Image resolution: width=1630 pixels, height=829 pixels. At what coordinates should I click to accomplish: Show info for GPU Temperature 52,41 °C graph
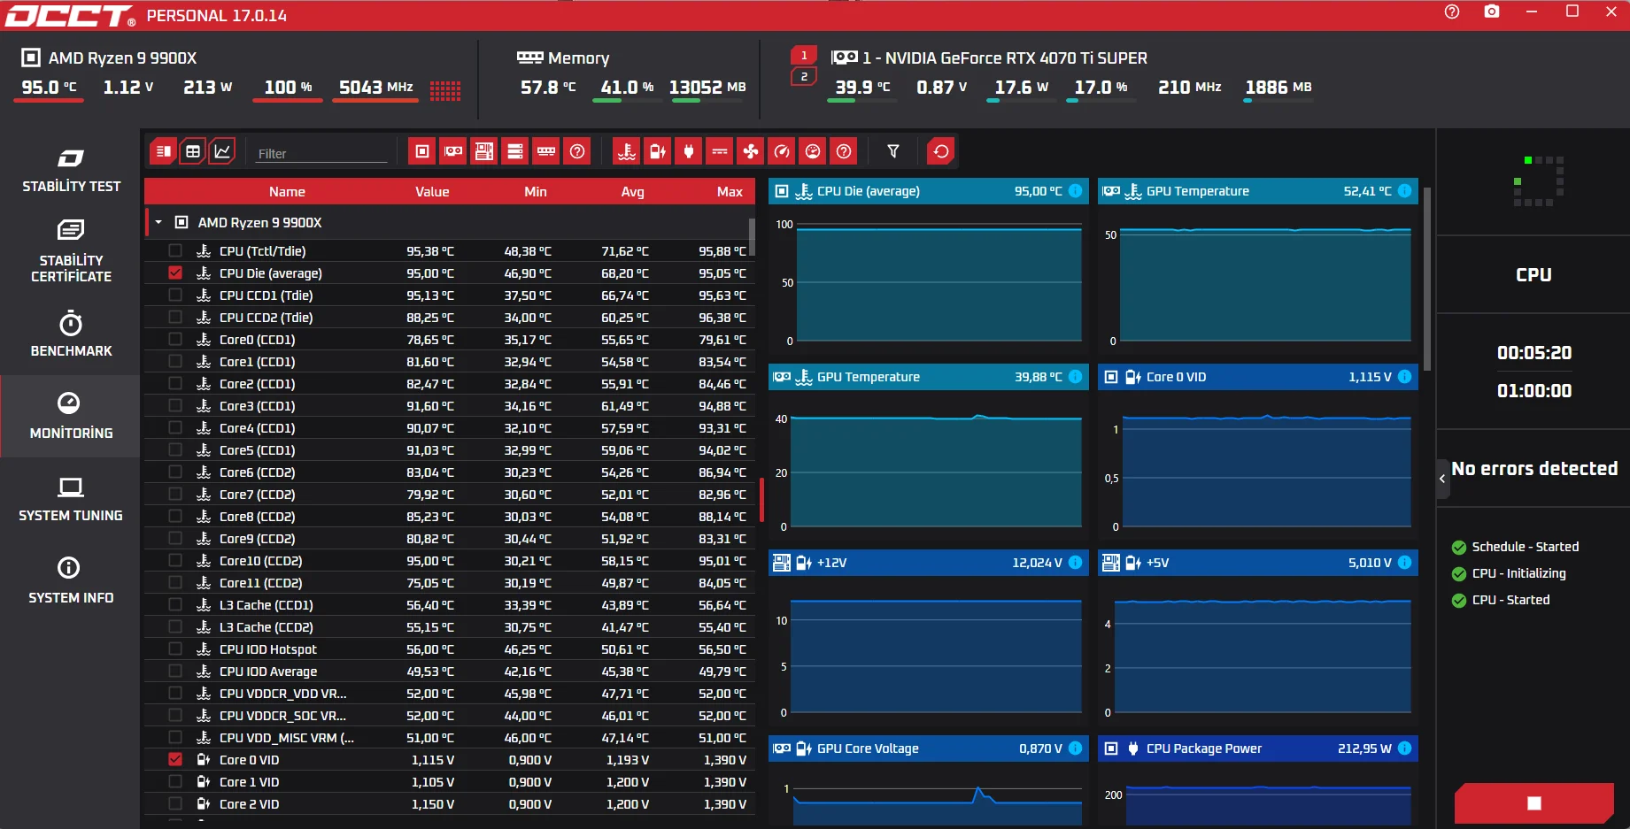pyautogui.click(x=1404, y=191)
